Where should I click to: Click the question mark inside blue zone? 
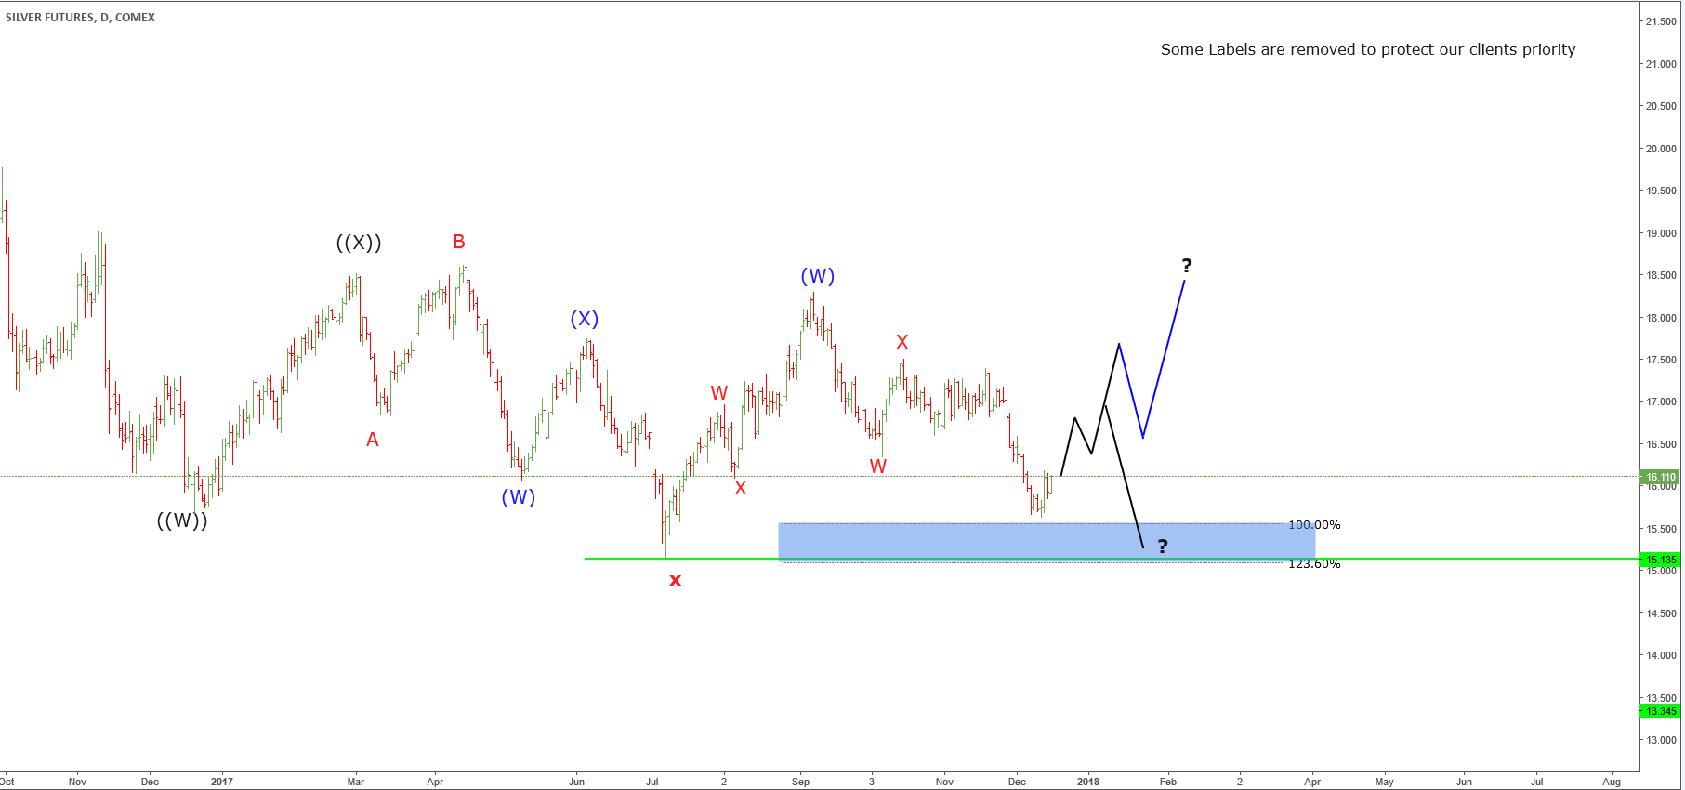coord(1163,546)
